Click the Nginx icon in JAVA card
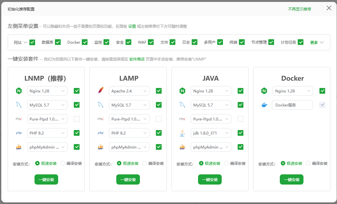Viewport: 337px width, 204px height. (x=182, y=91)
